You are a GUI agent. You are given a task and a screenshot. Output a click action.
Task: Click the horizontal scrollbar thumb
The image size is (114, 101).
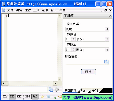point(7,83)
